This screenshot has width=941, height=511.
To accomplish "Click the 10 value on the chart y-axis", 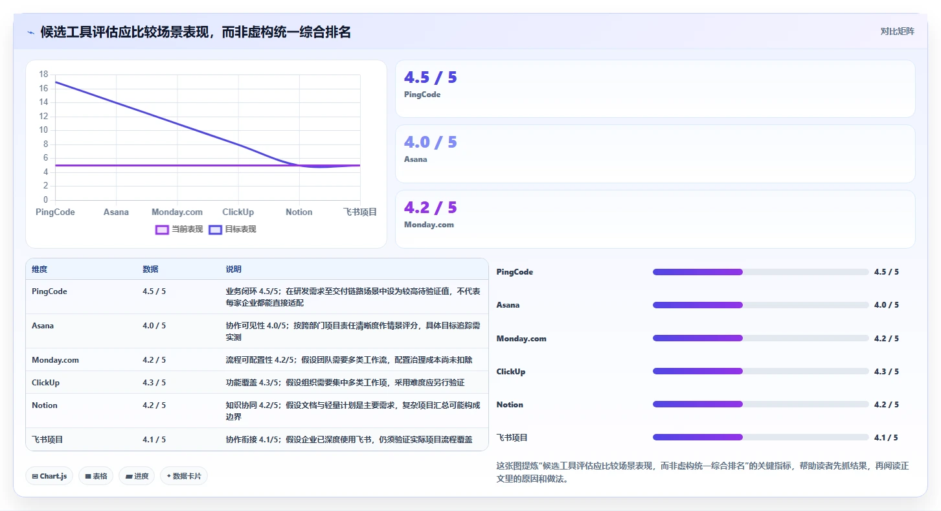I will point(43,130).
